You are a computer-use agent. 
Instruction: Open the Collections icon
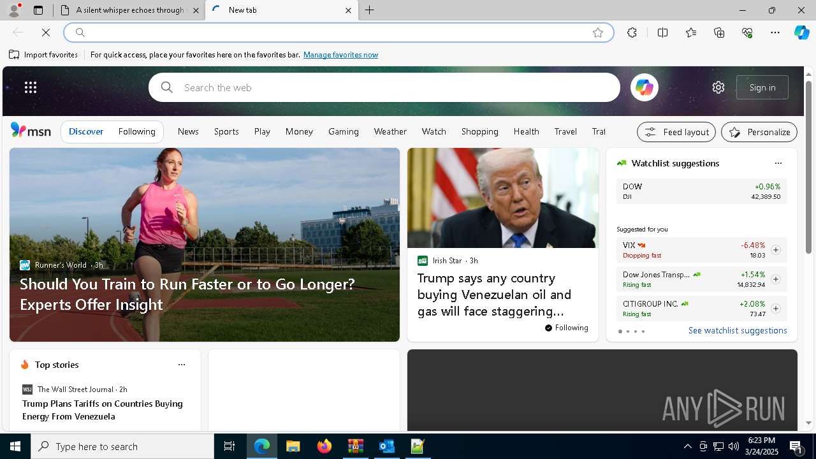tap(719, 33)
